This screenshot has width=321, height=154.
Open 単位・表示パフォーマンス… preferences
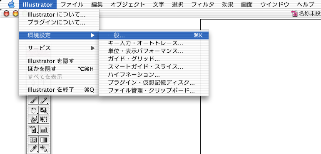pos(154,51)
